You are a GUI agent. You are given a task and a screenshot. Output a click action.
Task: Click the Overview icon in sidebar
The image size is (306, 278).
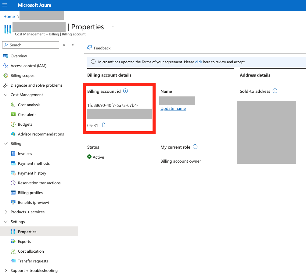click(6, 56)
